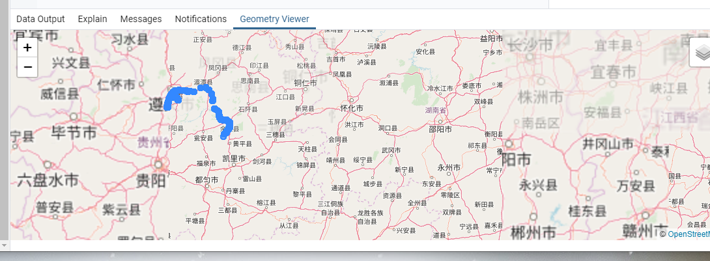This screenshot has width=710, height=261.
Task: Click the 万安县 map label
Action: [x=636, y=185]
